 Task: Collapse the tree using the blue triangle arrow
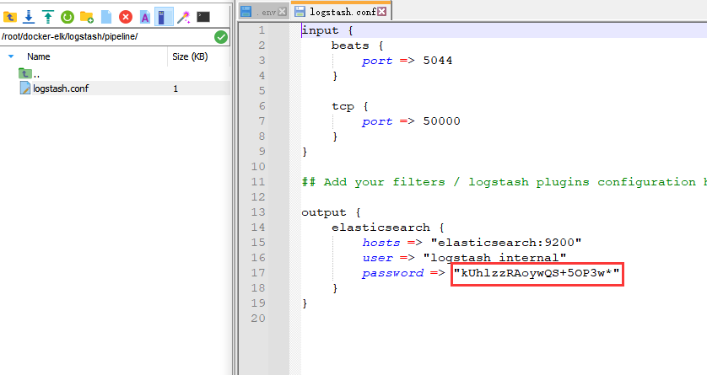(11, 56)
